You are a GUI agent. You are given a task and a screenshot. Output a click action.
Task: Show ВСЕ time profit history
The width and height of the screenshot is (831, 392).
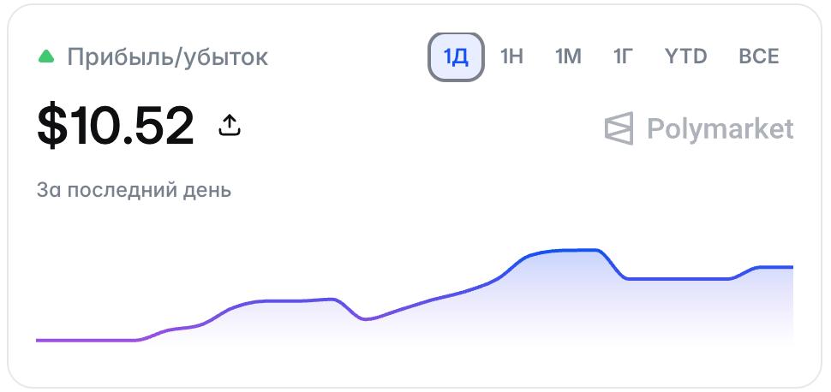[759, 56]
